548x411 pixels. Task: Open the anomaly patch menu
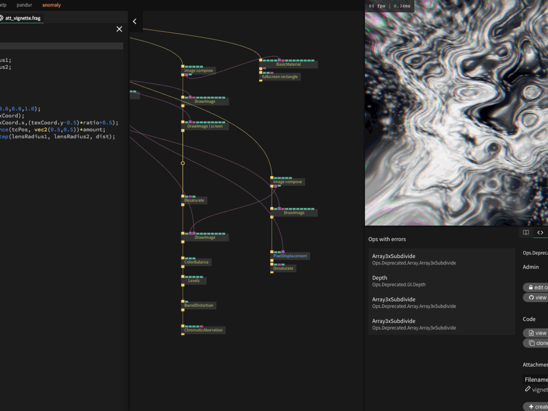(52, 5)
